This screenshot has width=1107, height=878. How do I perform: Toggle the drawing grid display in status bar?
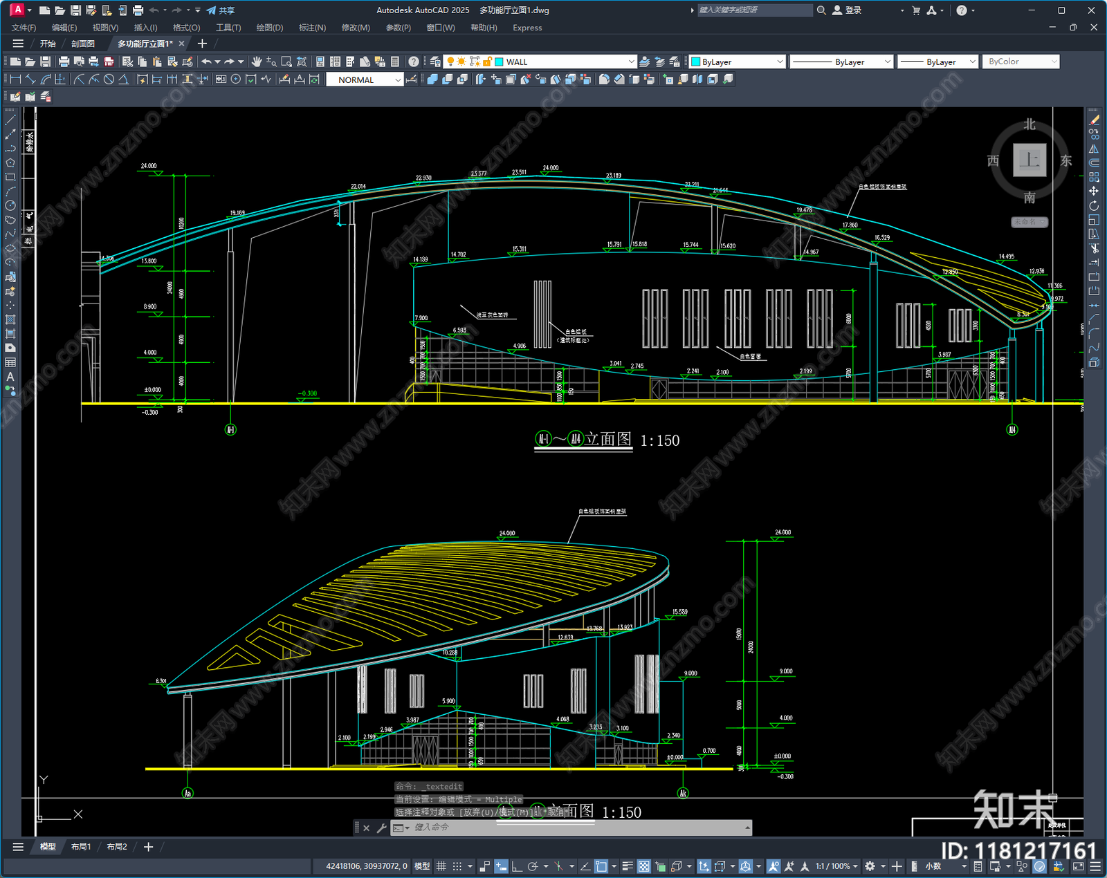441,866
